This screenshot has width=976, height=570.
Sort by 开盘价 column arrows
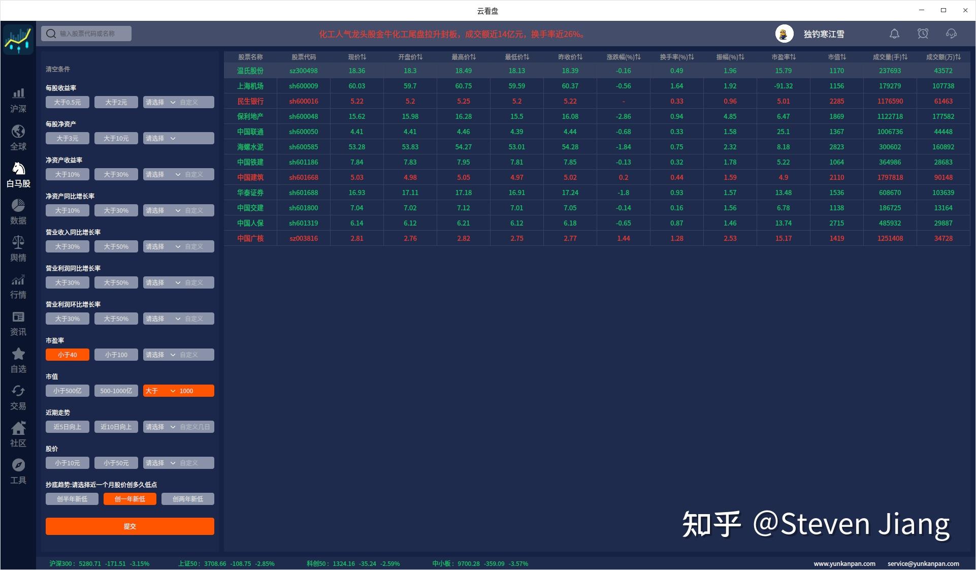click(419, 57)
